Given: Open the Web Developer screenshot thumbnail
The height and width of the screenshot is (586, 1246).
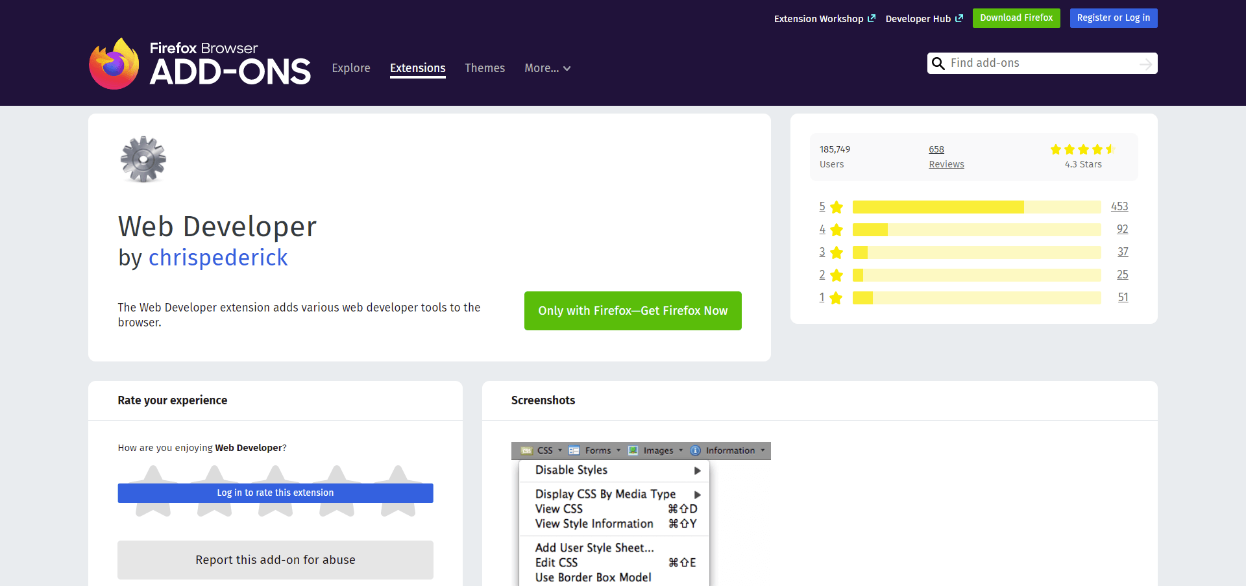Looking at the screenshot, I should [x=641, y=514].
